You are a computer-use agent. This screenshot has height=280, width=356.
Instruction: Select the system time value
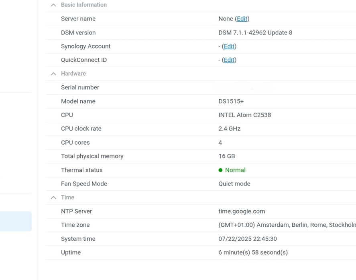coord(248,239)
